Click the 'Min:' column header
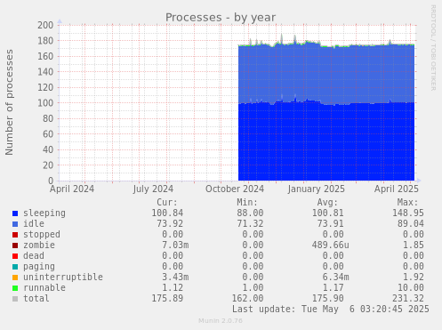The height and width of the screenshot is (330, 442). [x=247, y=203]
